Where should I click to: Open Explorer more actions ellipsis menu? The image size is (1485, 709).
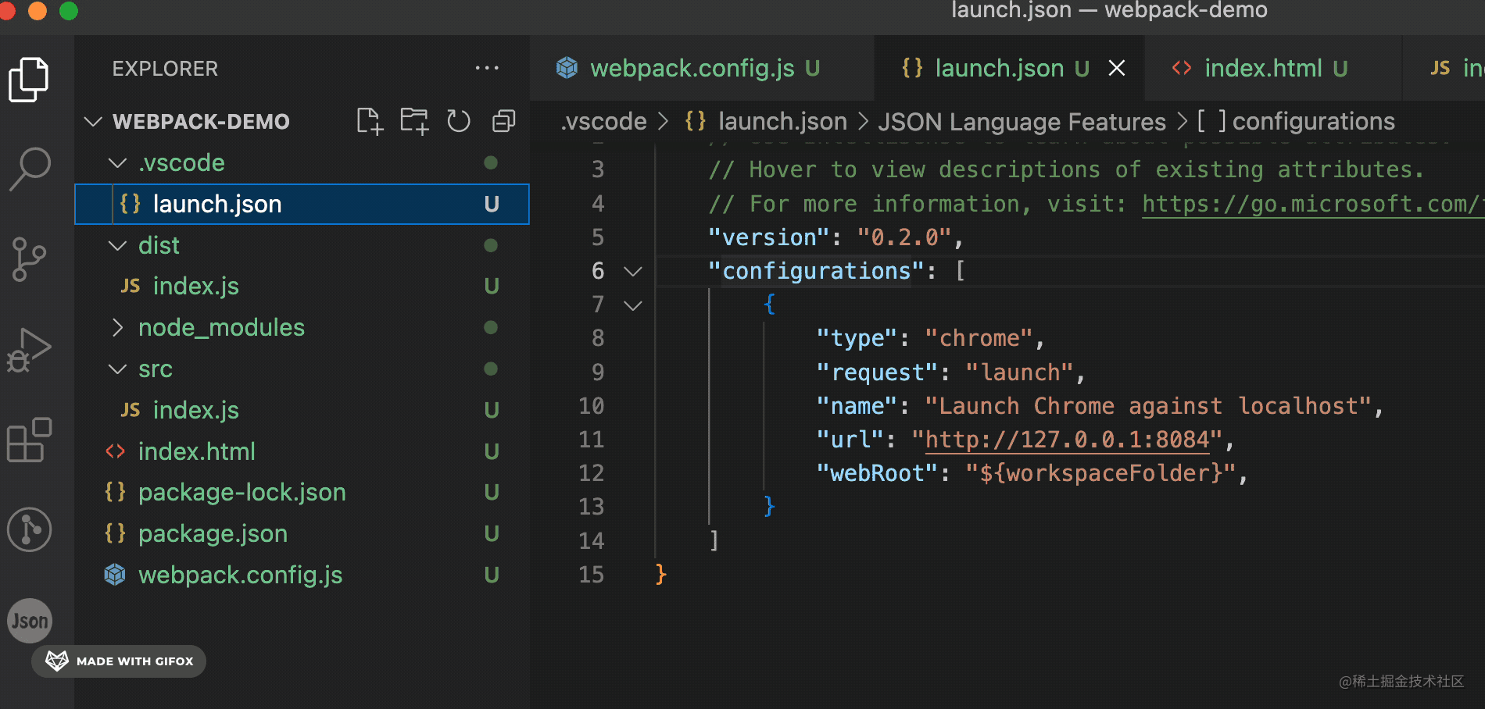[487, 68]
